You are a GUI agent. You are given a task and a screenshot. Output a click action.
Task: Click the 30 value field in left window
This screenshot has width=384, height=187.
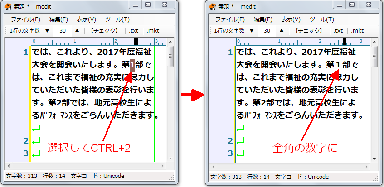point(63,31)
